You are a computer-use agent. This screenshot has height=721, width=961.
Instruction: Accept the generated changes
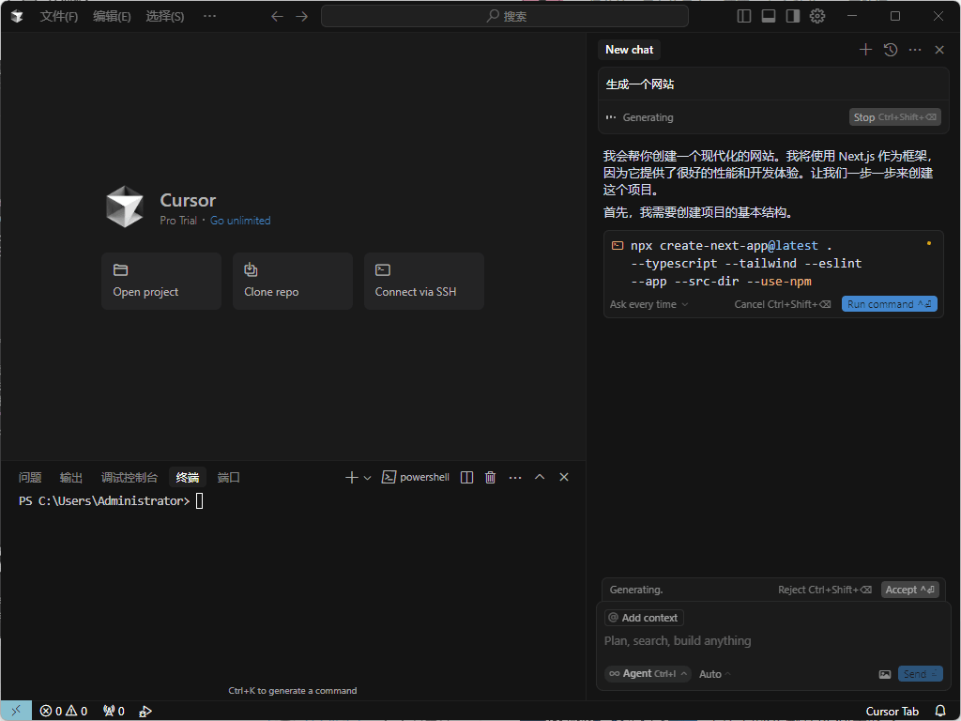[909, 590]
